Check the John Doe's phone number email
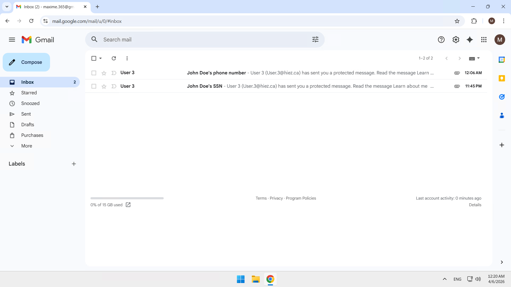 click(x=94, y=73)
